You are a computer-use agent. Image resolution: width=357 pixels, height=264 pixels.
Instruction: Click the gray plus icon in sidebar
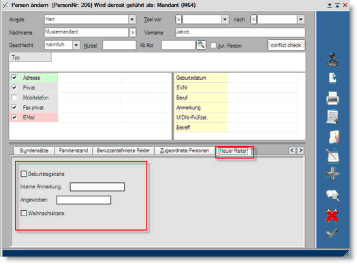(x=332, y=174)
